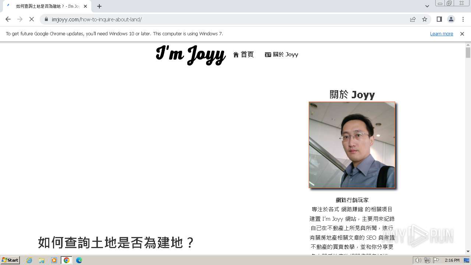This screenshot has width=471, height=265.
Task: Click the volume speaker tray icon
Action: (x=418, y=260)
